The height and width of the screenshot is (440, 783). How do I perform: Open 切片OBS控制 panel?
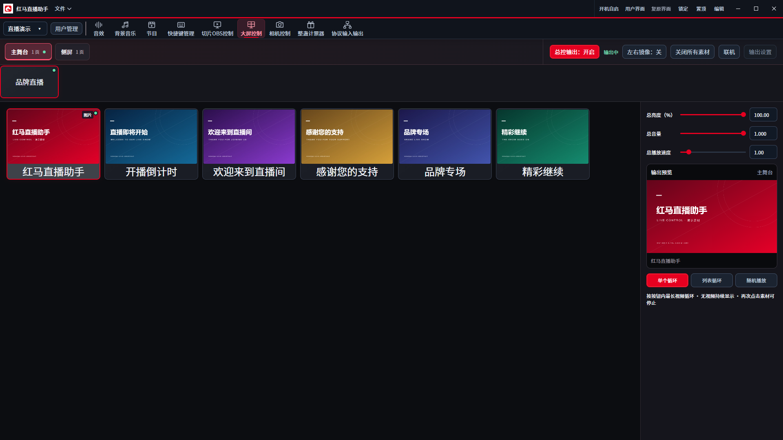(217, 29)
